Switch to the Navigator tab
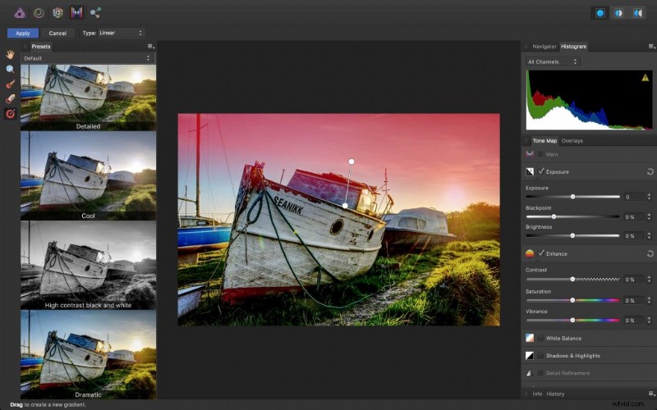 [x=544, y=47]
